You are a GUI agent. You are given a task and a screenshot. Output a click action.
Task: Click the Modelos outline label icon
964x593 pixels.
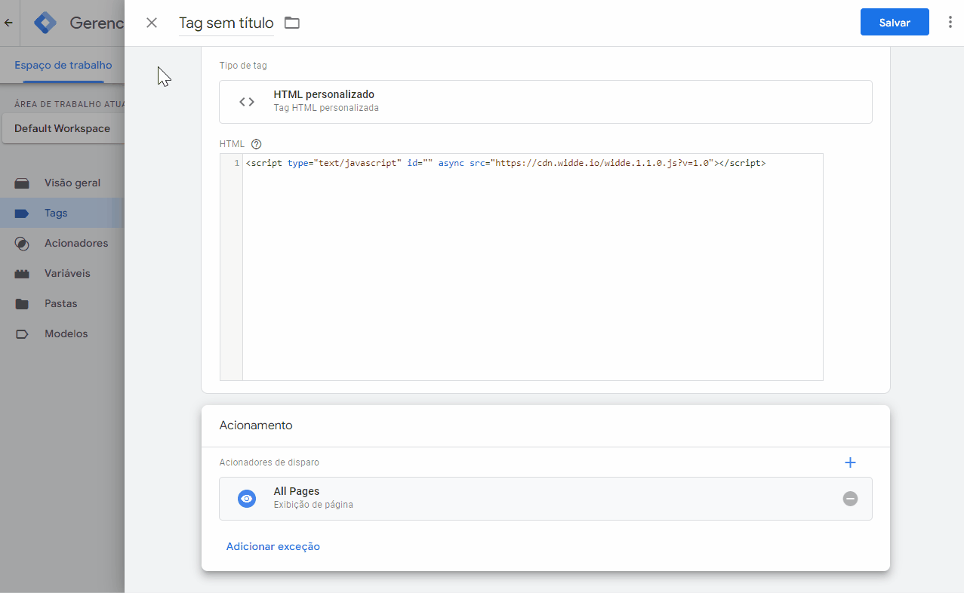point(22,334)
